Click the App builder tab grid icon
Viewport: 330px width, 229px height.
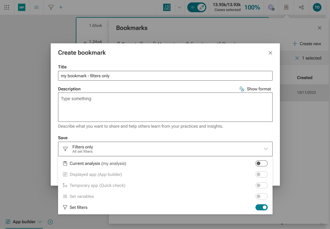click(x=8, y=222)
